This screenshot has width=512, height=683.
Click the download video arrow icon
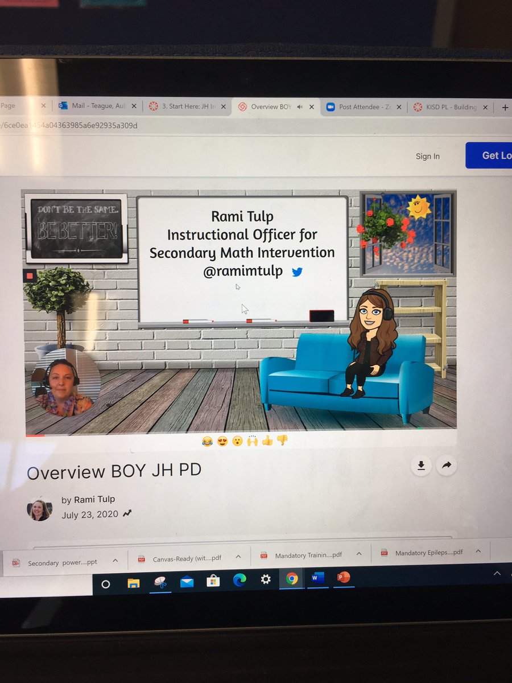pos(421,466)
